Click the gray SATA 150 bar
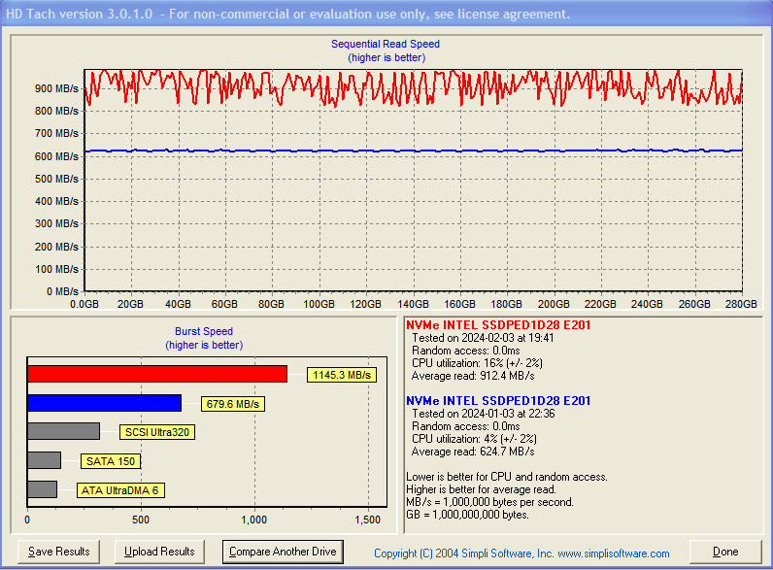This screenshot has width=773, height=570. coord(44,460)
